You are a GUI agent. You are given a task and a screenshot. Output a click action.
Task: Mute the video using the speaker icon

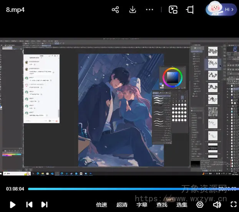point(217,204)
